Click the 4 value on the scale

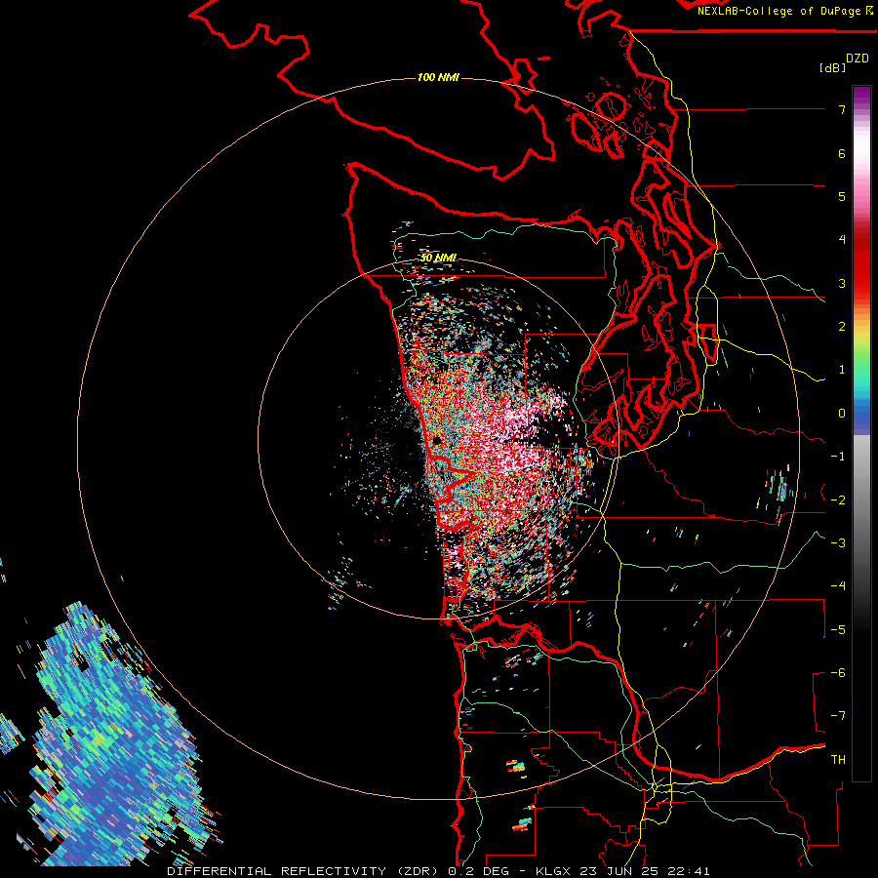(x=842, y=240)
